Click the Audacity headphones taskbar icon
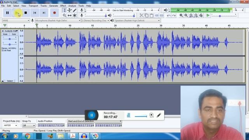 [x=84, y=136]
